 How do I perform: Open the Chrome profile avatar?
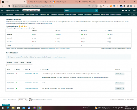[x=131, y=6]
